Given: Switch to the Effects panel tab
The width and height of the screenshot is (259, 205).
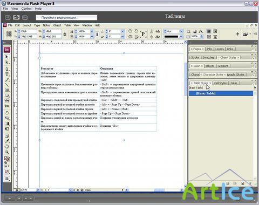Looking at the screenshot, I should [210, 66].
